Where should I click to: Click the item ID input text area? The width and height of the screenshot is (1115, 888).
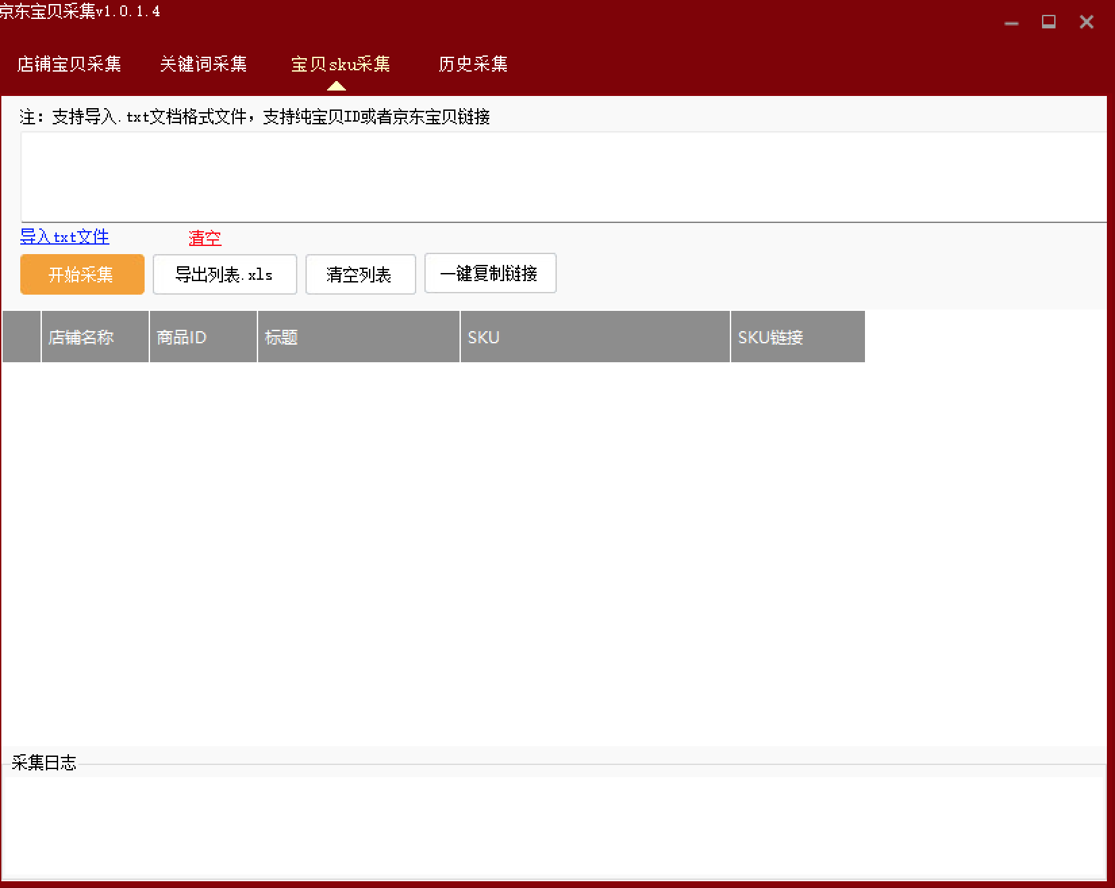[564, 177]
